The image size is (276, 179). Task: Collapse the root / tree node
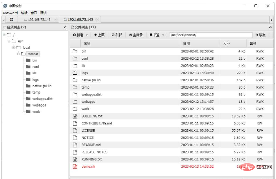point(4,35)
